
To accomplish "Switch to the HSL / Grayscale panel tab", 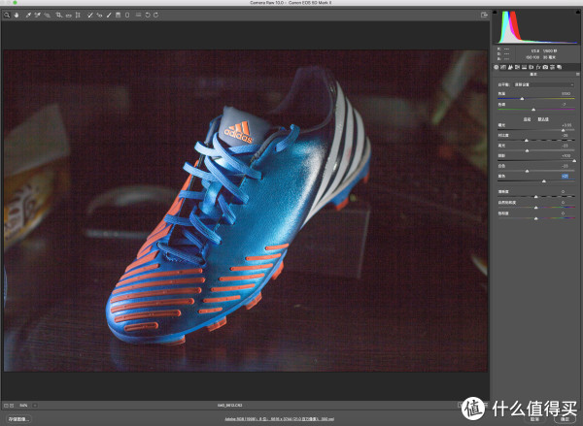I will [x=517, y=67].
